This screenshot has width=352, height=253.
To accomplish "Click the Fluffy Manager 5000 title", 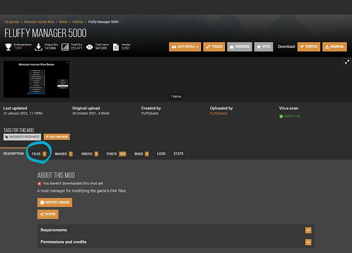I will click(46, 33).
